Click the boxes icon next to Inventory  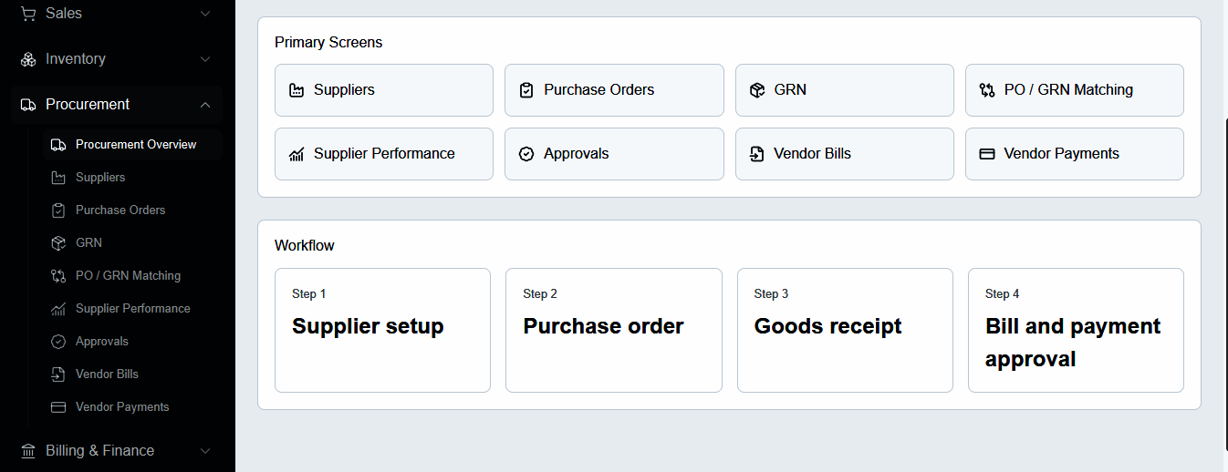click(28, 59)
